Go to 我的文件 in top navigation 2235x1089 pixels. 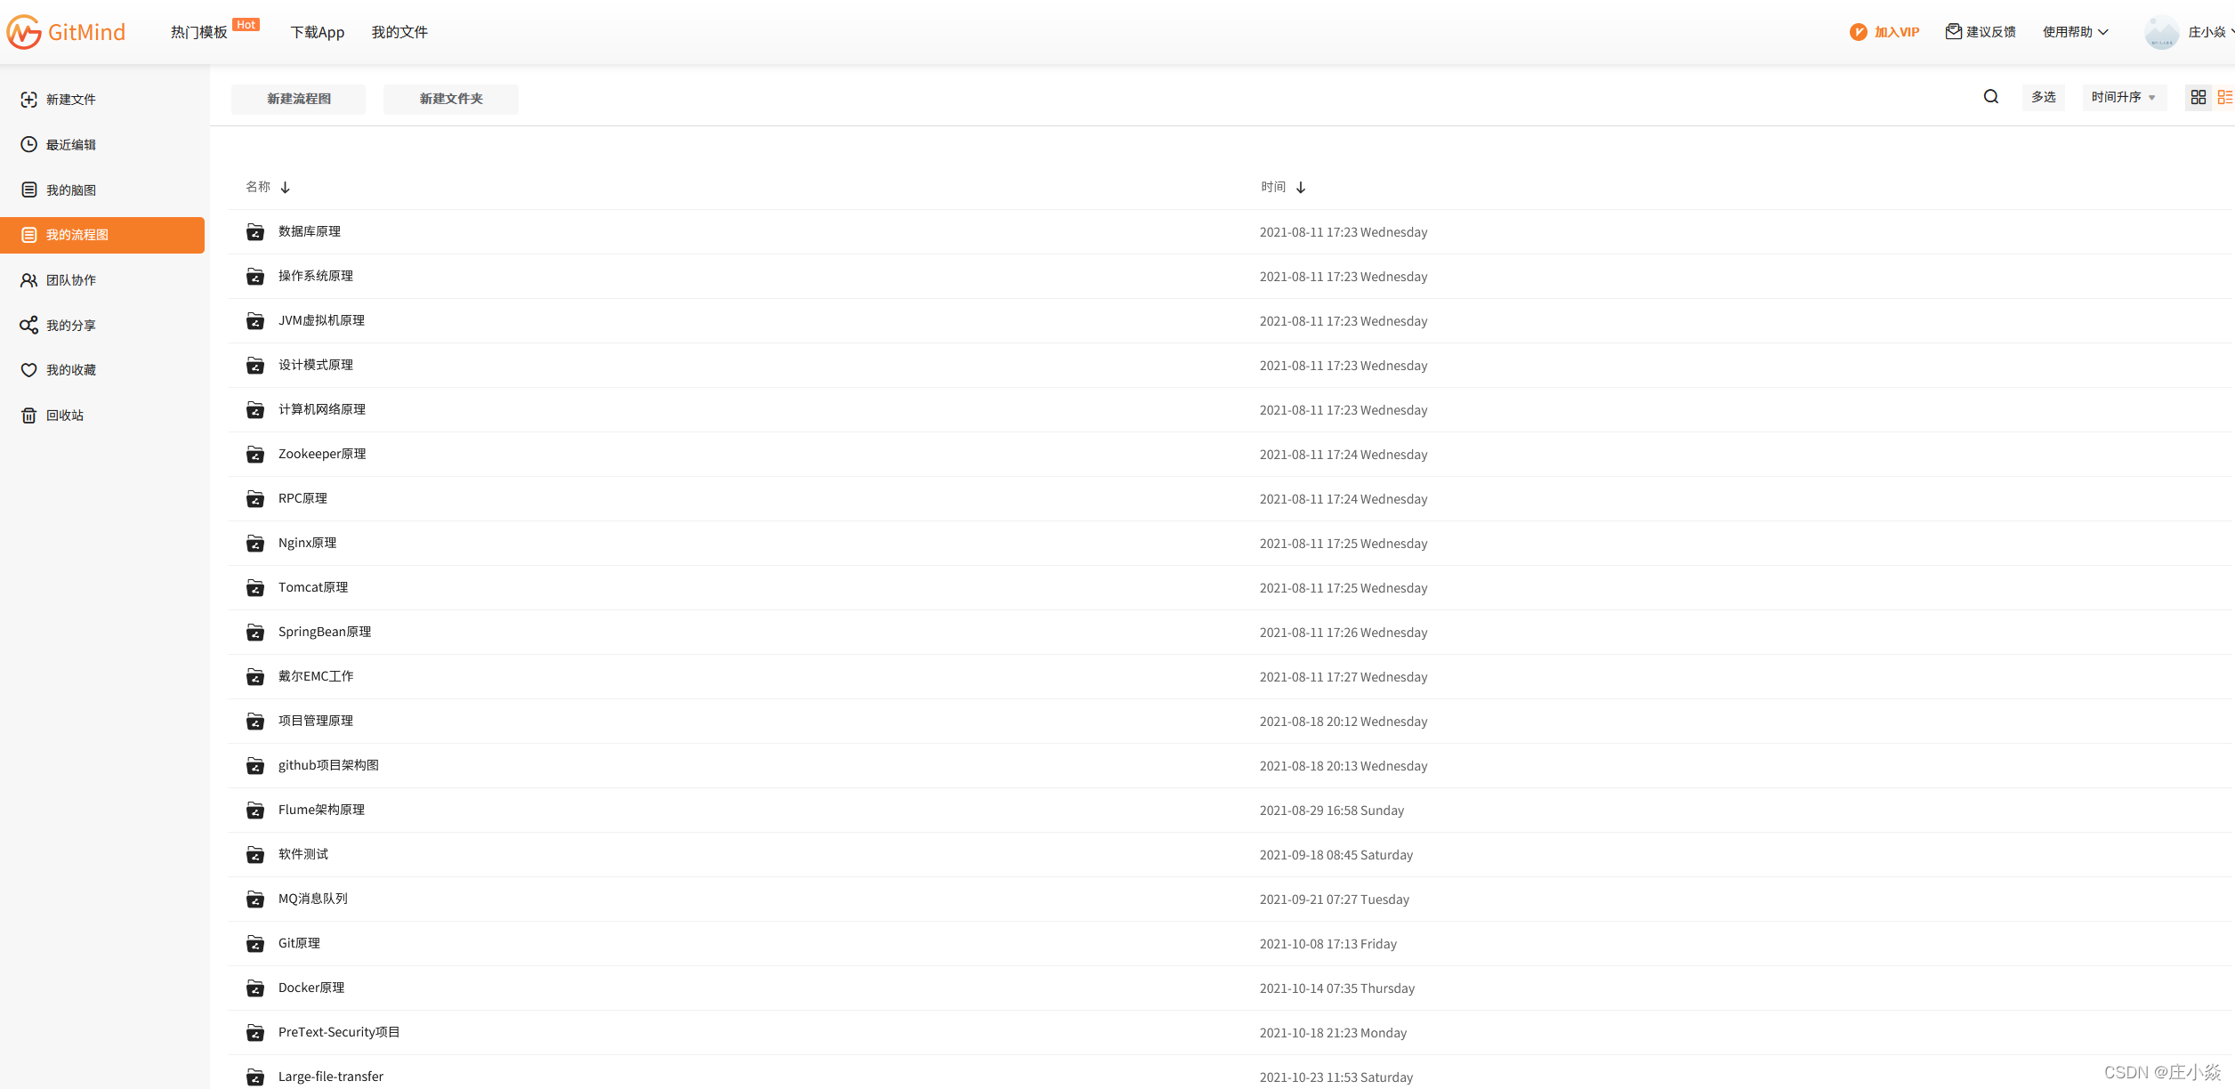point(399,32)
